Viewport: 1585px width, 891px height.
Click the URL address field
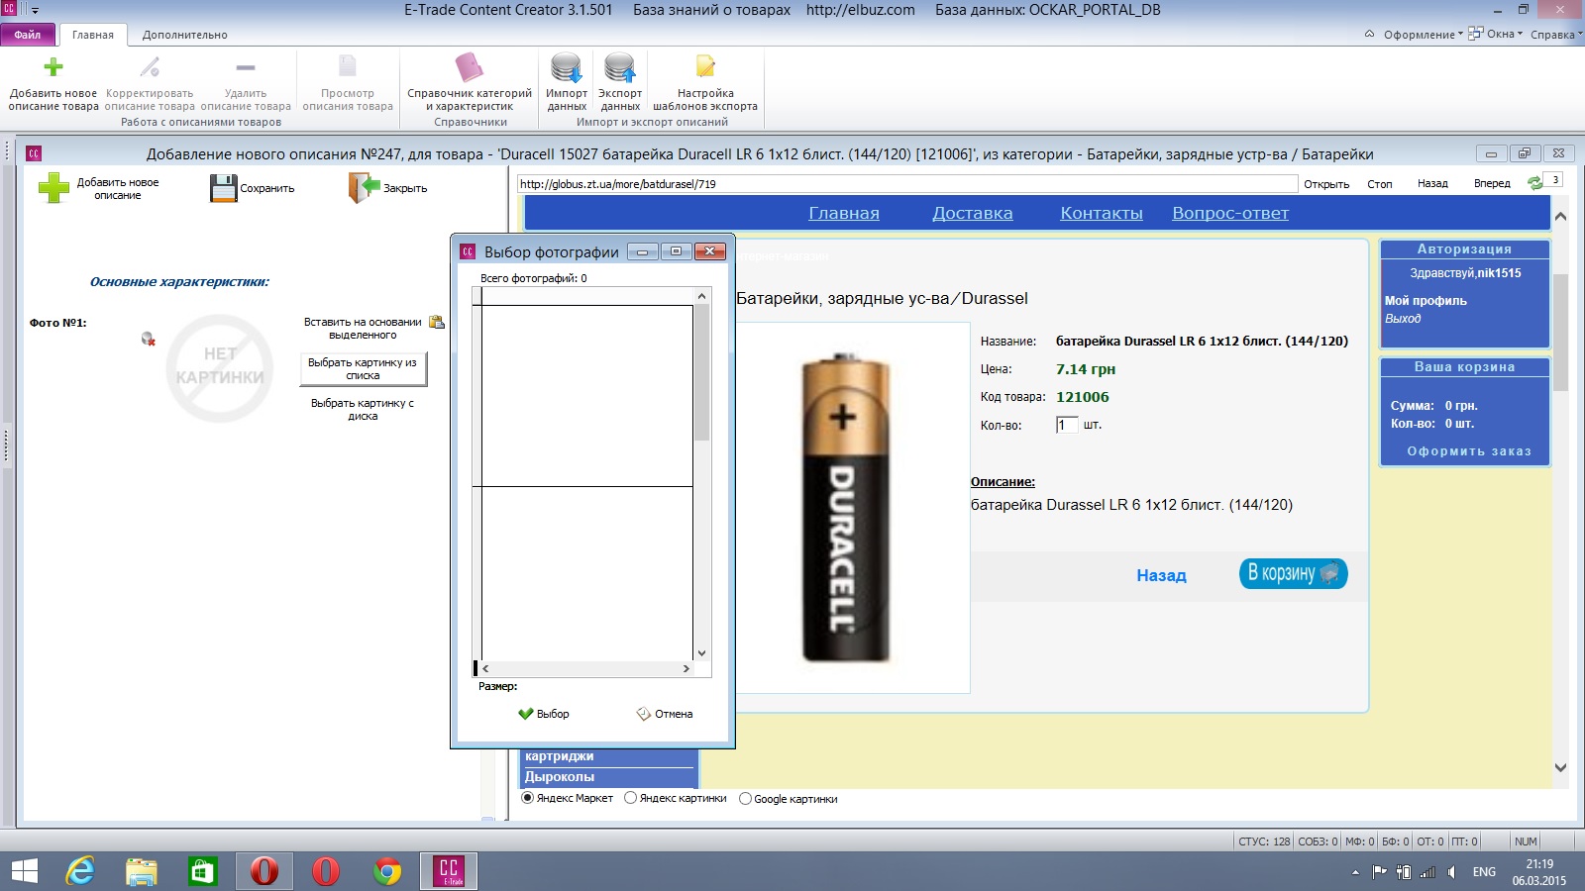(906, 184)
